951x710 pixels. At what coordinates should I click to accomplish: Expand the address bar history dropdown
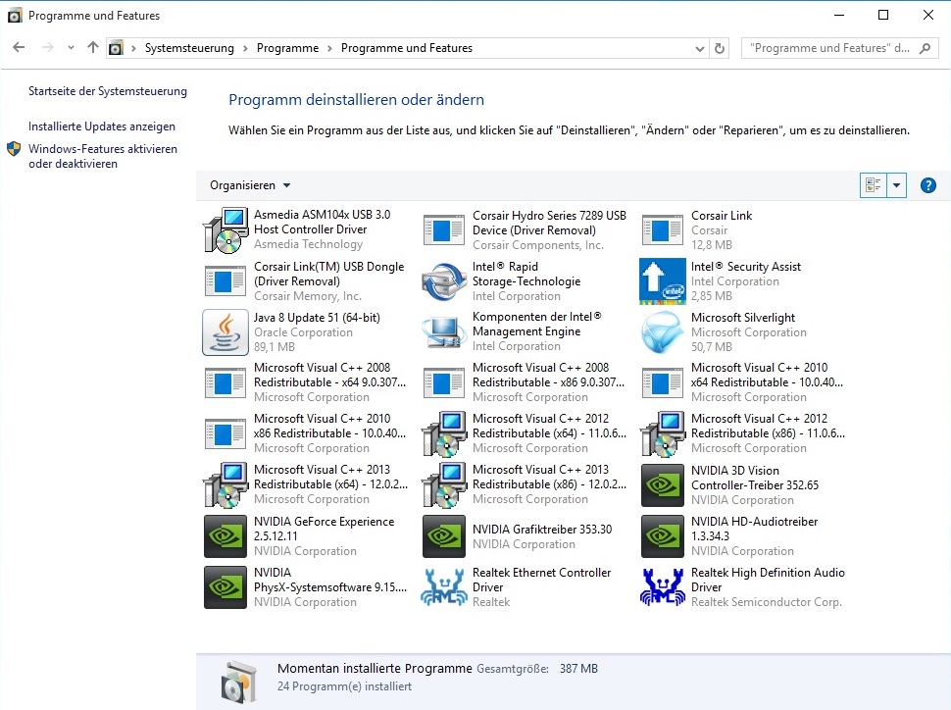coord(700,48)
